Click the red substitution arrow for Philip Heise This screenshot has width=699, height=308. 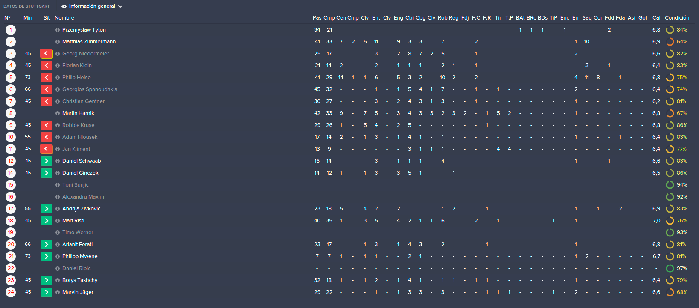(47, 78)
